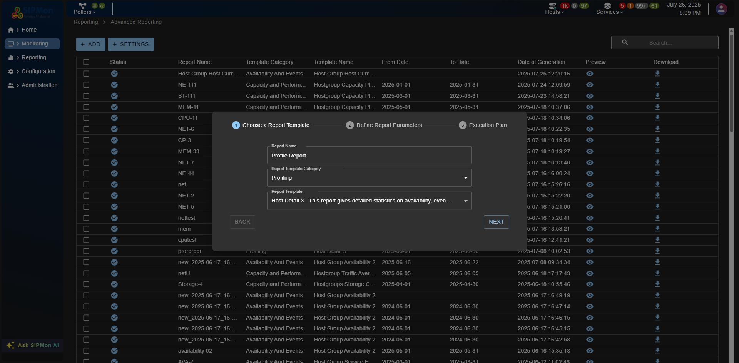Download the Storage-4 report
This screenshot has height=363, width=739.
coord(657,284)
